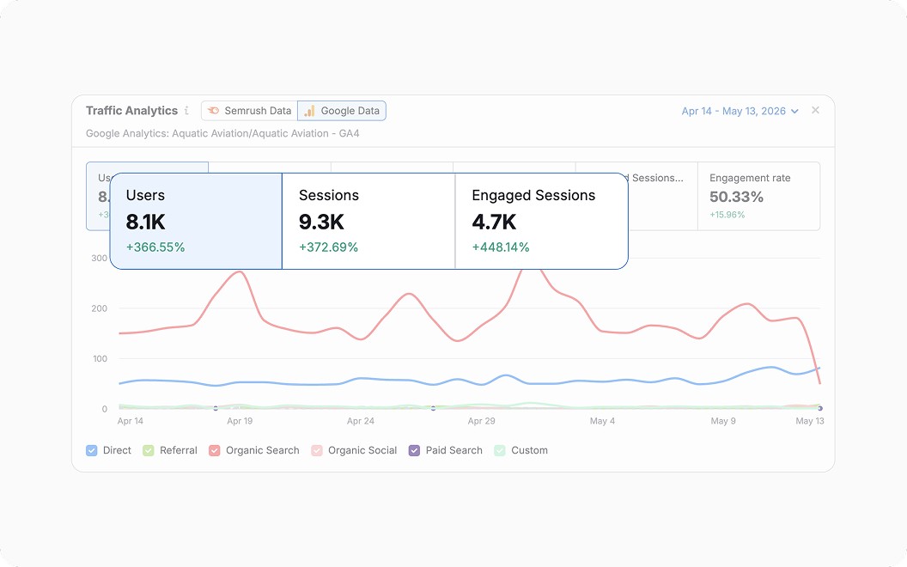Click the May 9 x-axis date label

(x=723, y=421)
